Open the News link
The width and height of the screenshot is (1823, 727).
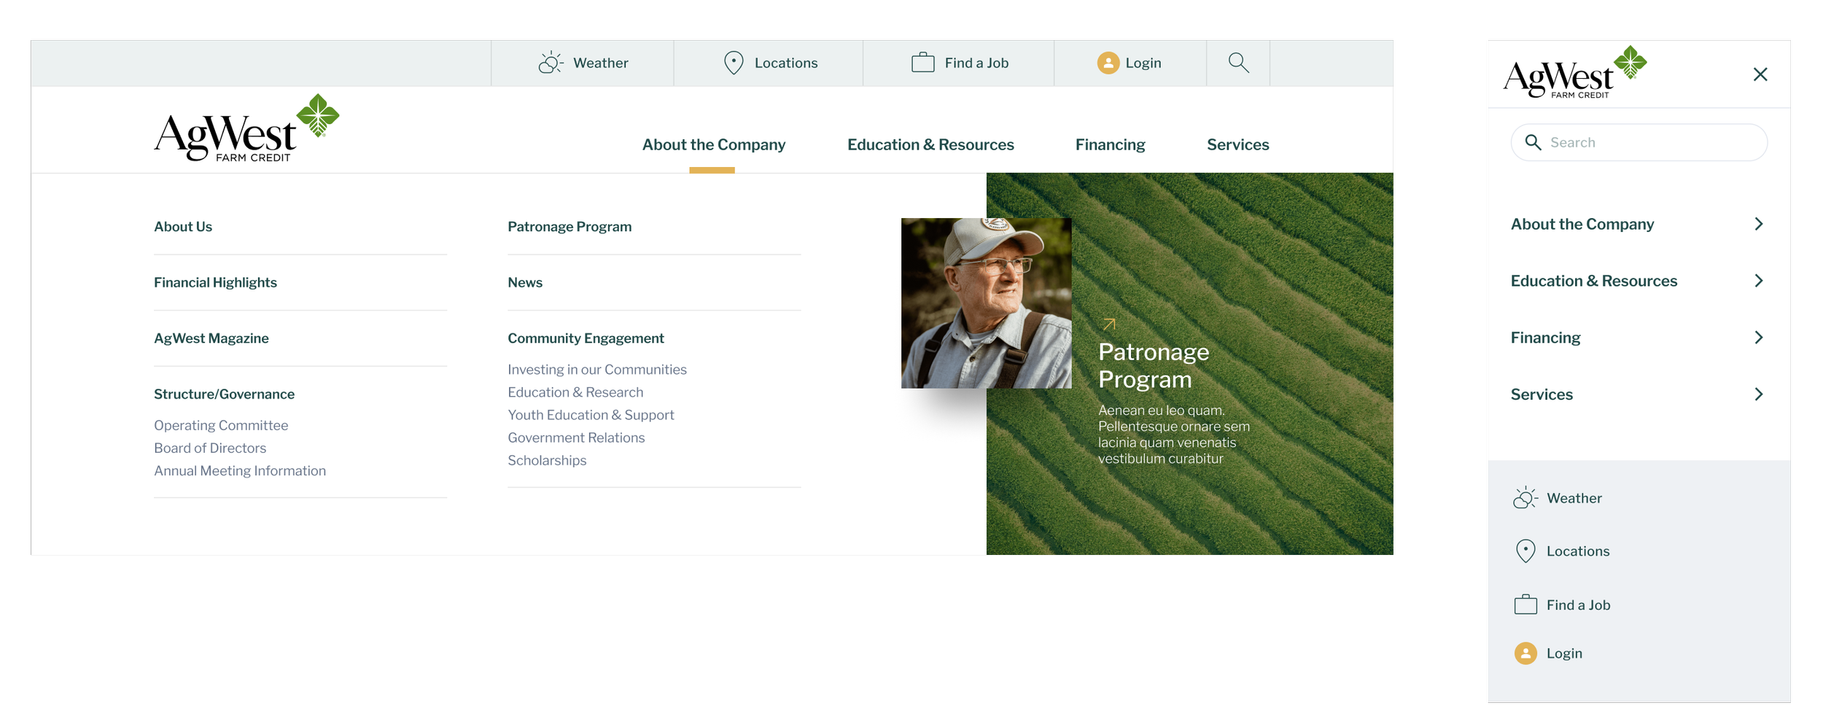point(525,283)
